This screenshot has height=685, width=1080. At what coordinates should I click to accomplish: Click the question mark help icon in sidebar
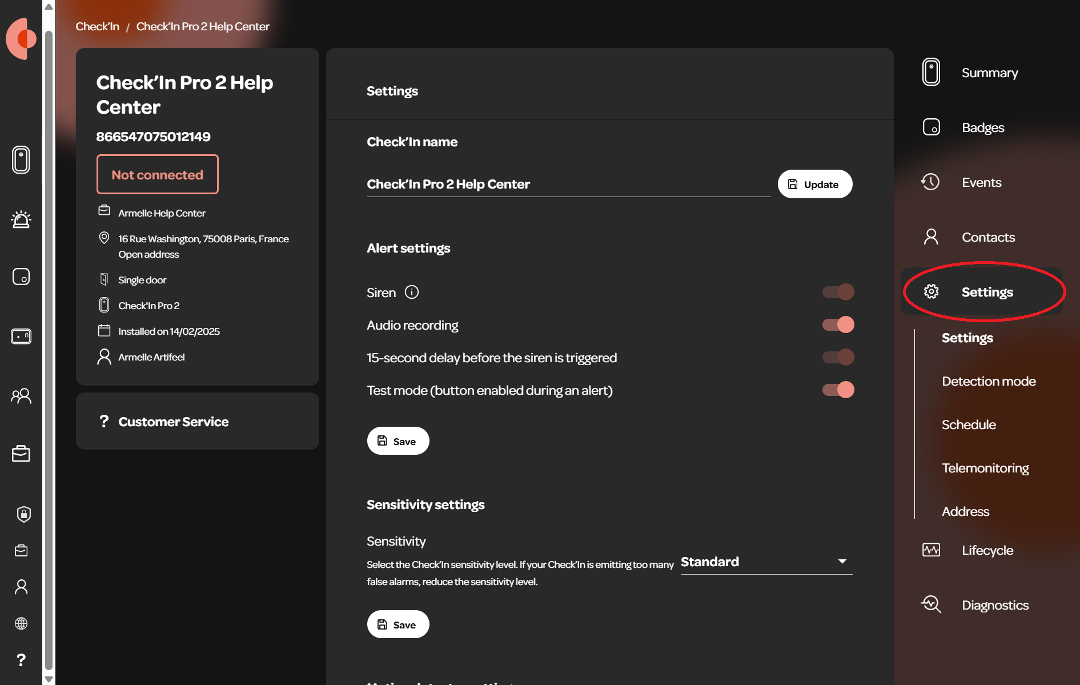click(21, 660)
